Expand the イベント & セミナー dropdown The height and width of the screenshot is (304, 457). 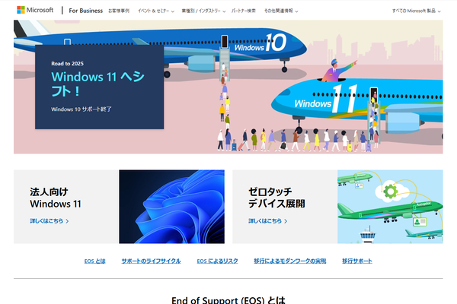pyautogui.click(x=156, y=11)
